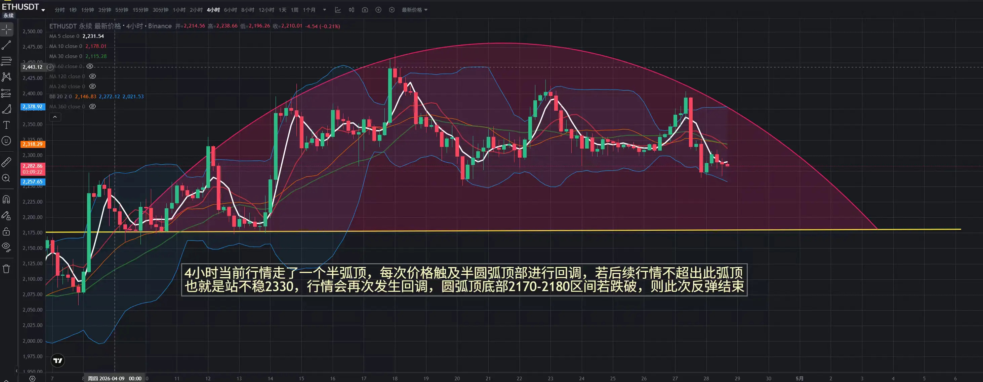The height and width of the screenshot is (382, 983).
Task: Switch to the 1天 timeframe
Action: pos(282,10)
